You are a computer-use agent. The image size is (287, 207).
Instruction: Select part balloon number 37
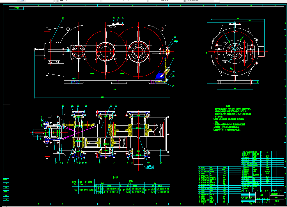173,71
